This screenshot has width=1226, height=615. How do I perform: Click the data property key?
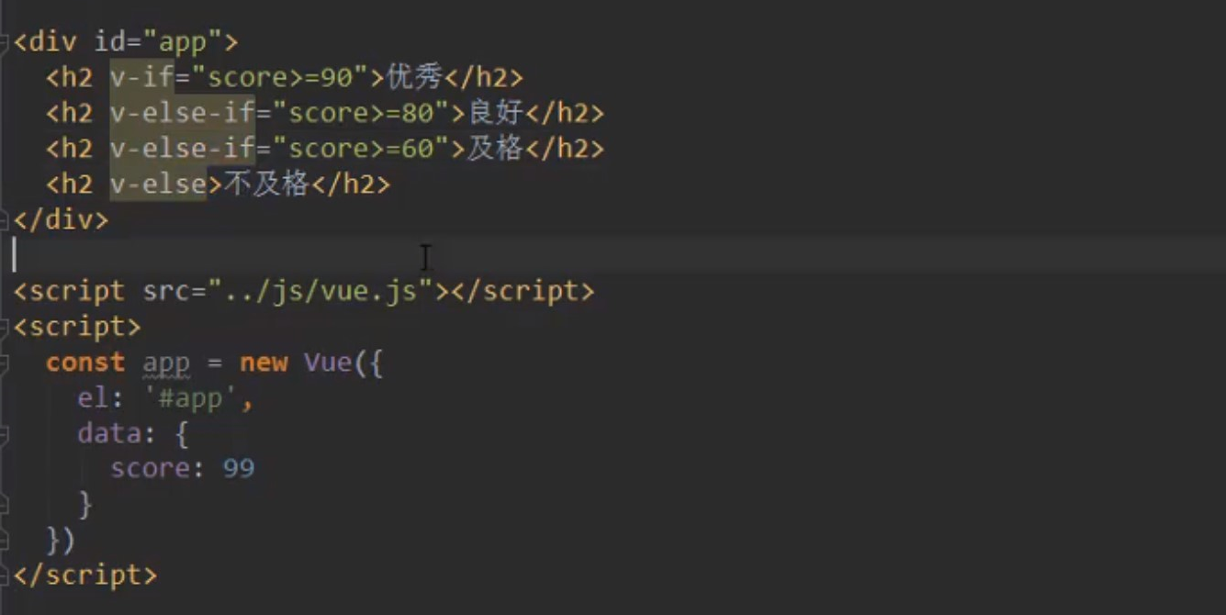tap(109, 433)
